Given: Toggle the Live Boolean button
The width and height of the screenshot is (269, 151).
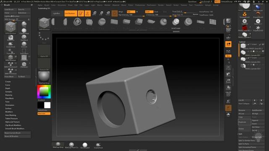Looking at the screenshot, I should pyautogui.click(x=71, y=13).
